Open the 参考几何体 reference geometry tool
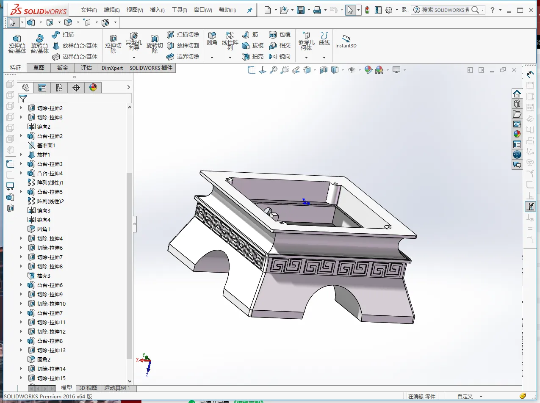This screenshot has height=403, width=540. pyautogui.click(x=306, y=41)
